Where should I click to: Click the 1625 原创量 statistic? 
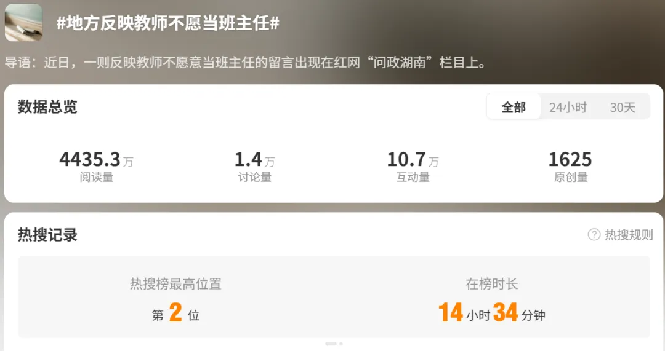click(x=570, y=167)
